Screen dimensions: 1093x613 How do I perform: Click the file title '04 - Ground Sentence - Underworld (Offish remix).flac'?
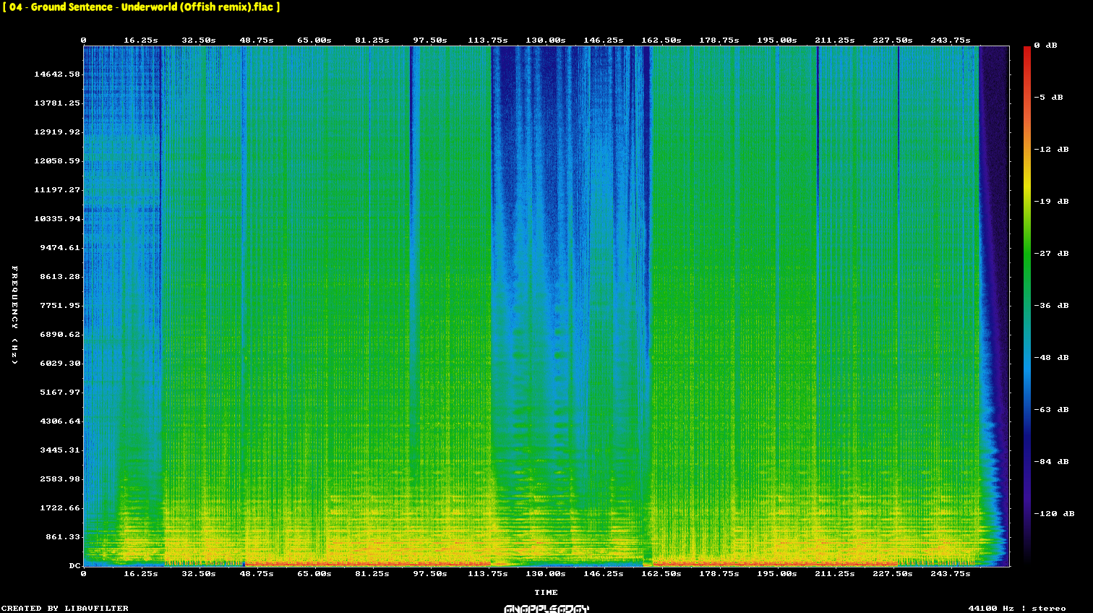point(142,7)
